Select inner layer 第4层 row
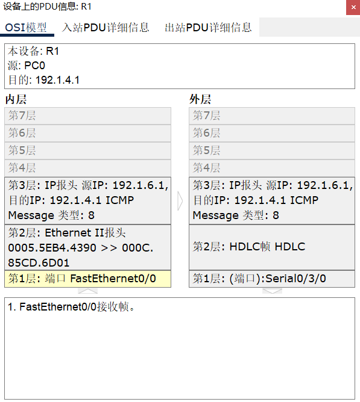The height and width of the screenshot is (402, 360). pos(87,168)
